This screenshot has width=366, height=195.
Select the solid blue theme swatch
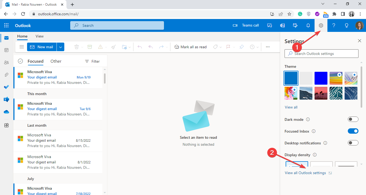[x=321, y=78]
